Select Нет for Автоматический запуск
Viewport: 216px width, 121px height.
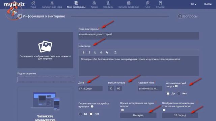179,93
